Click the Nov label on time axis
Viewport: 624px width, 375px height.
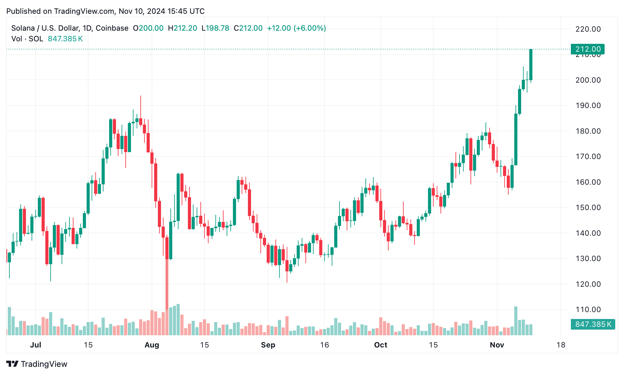[x=497, y=345]
